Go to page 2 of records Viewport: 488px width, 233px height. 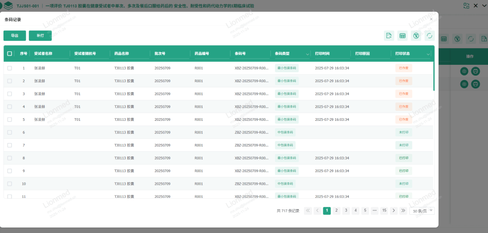coord(336,210)
